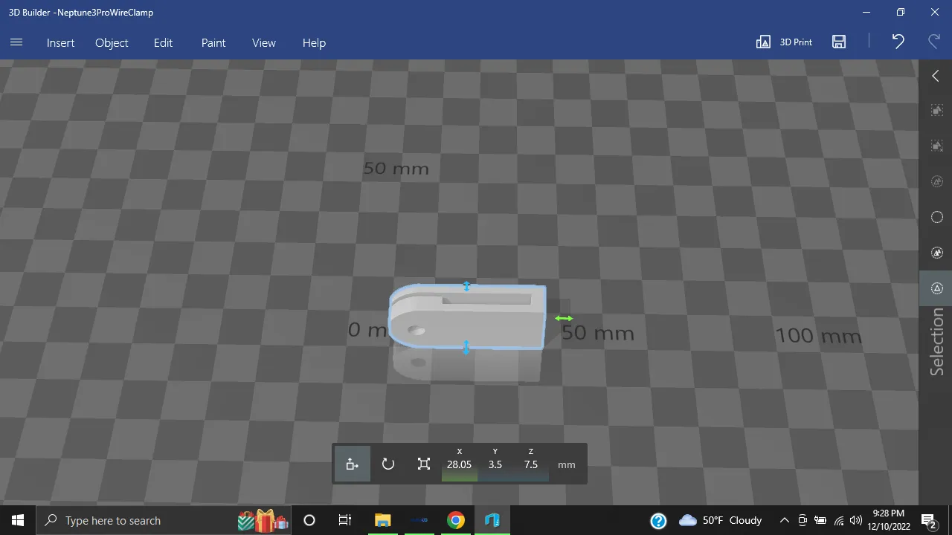Edit the X position value 28.05
The height and width of the screenshot is (535, 952).
pyautogui.click(x=459, y=464)
